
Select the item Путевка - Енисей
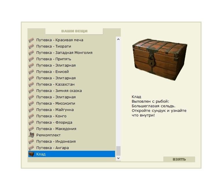[x=72, y=72]
